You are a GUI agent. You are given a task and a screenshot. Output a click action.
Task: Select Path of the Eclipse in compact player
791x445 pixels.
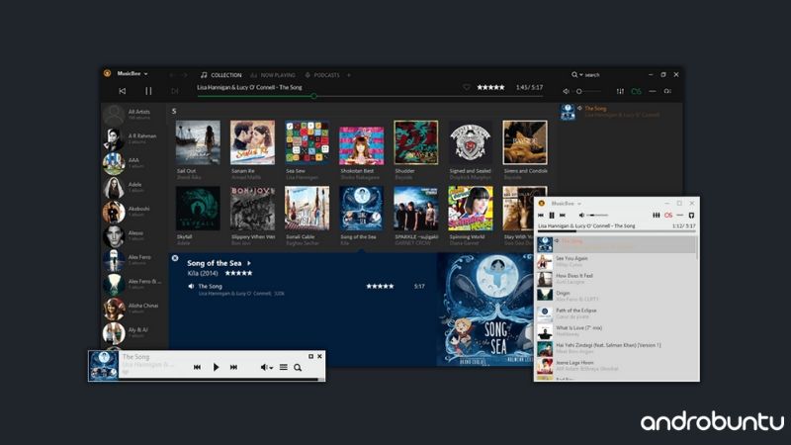point(615,313)
